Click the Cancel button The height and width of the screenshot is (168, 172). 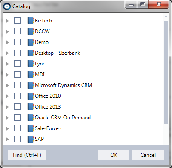[148, 155]
